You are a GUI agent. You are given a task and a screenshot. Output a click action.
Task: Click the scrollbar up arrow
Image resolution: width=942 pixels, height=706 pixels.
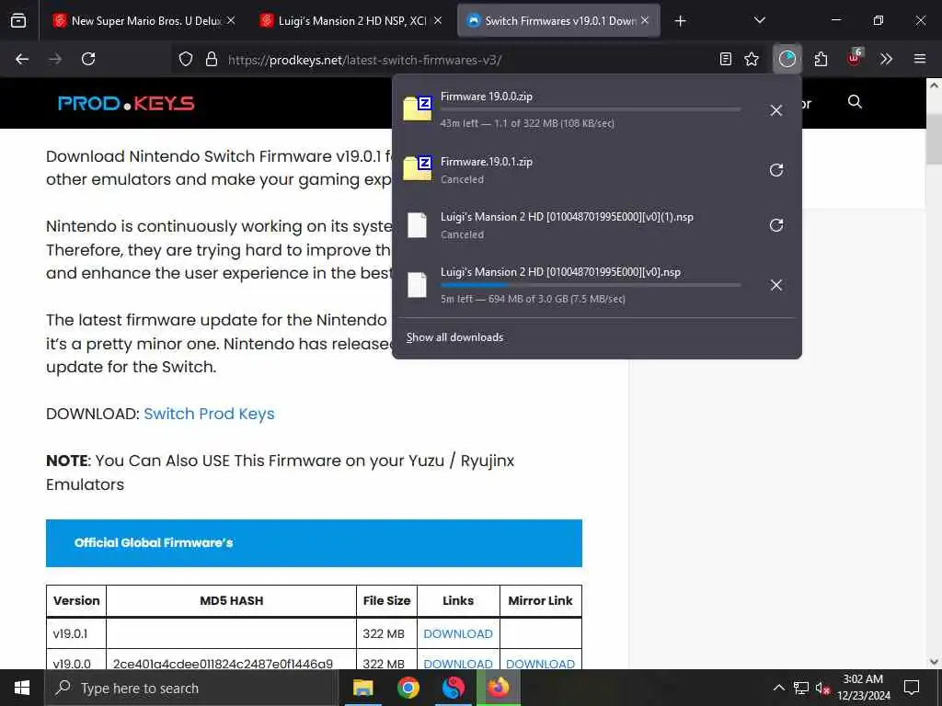[x=933, y=85]
